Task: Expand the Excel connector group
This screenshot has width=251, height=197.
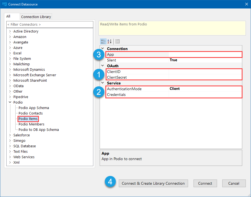Action: (x=10, y=53)
